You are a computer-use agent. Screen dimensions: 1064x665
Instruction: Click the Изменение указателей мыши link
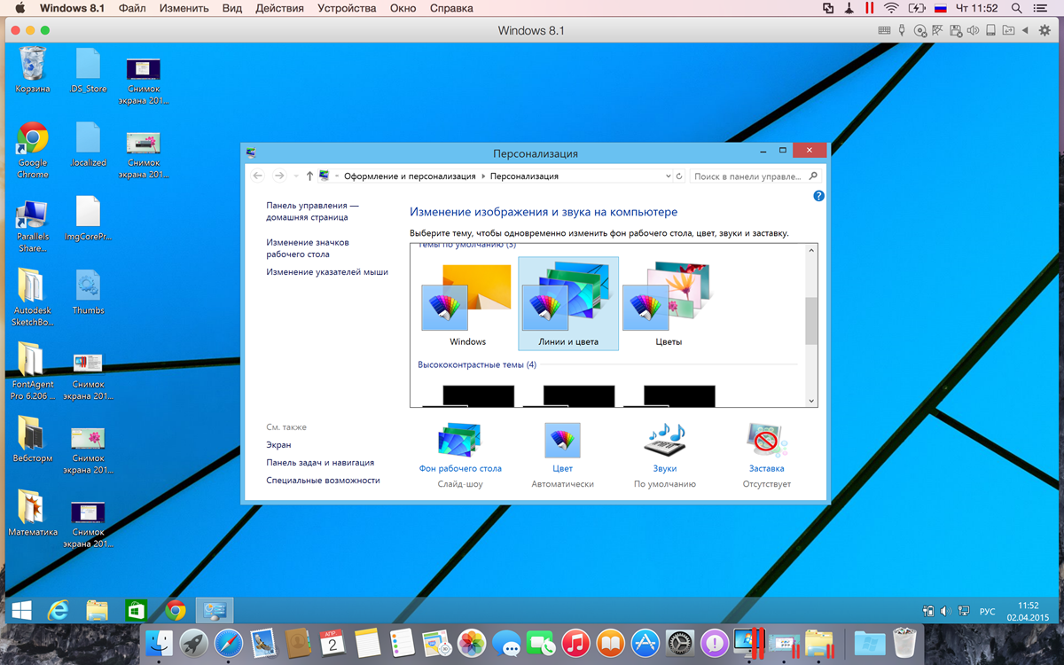(327, 272)
